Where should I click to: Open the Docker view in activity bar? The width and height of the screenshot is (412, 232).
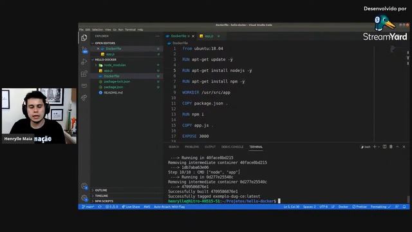click(84, 86)
